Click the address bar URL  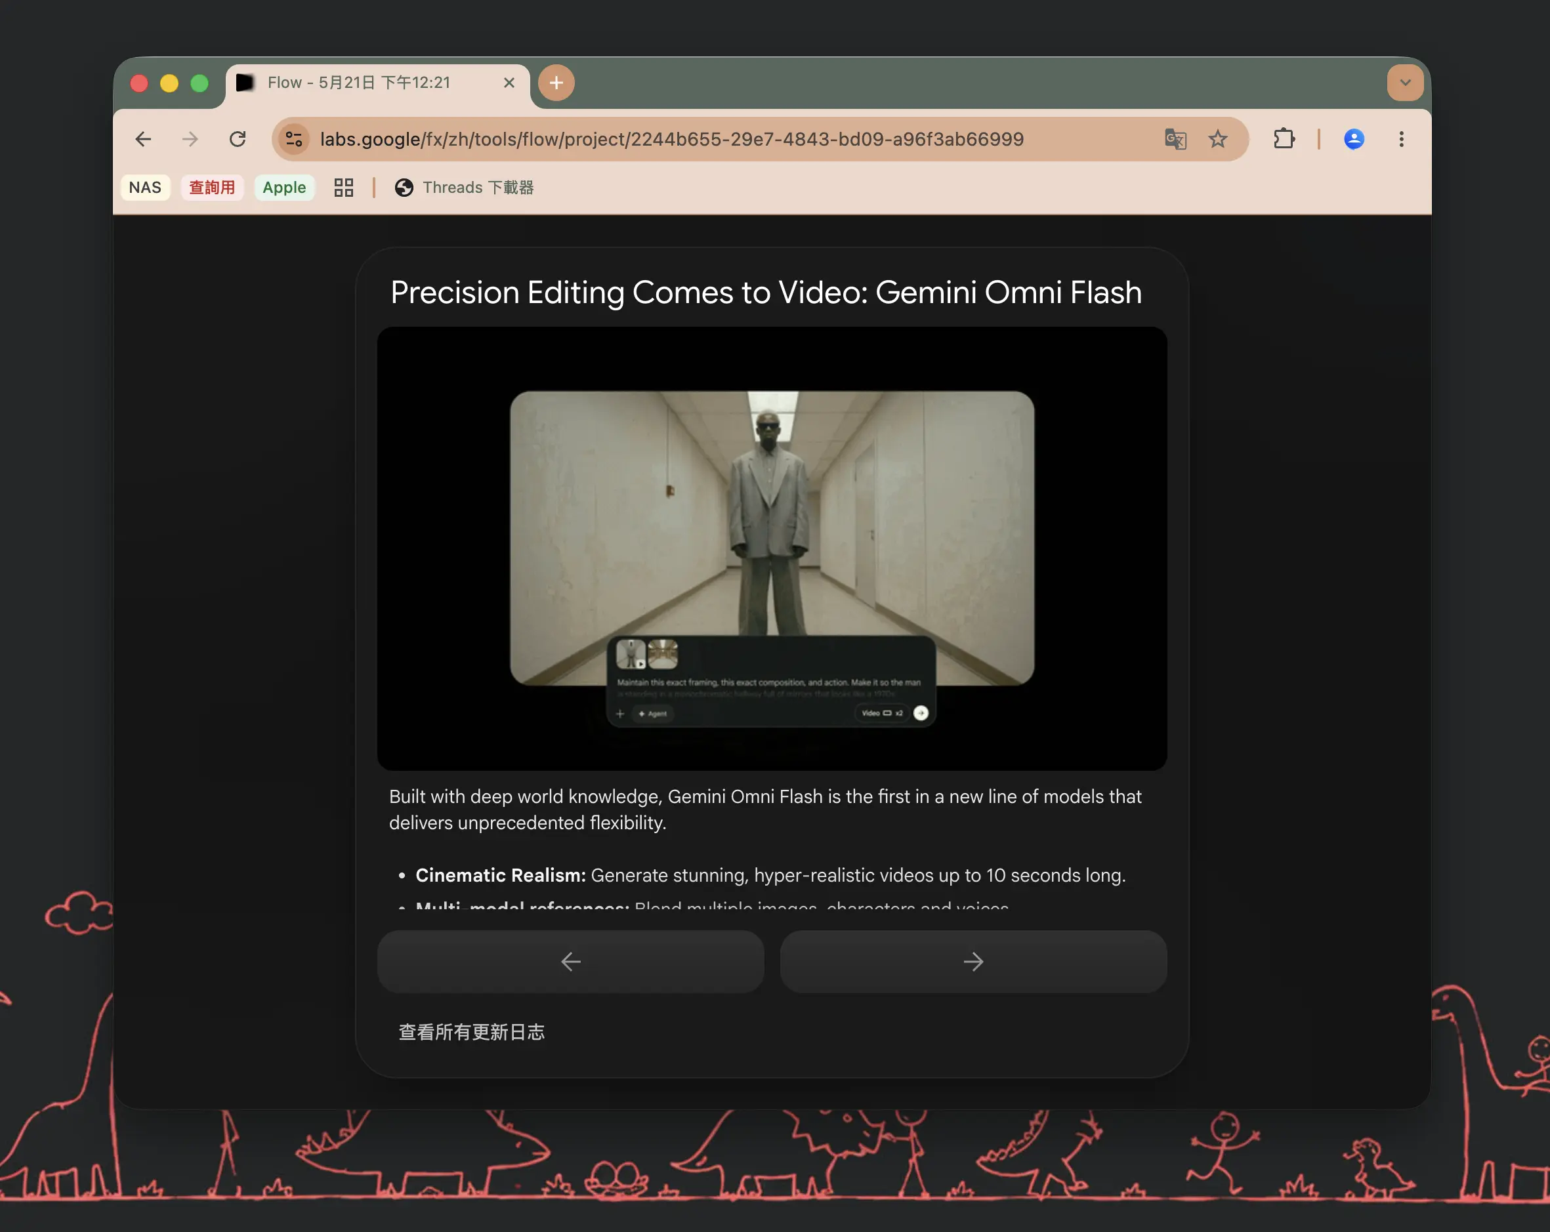pos(671,138)
